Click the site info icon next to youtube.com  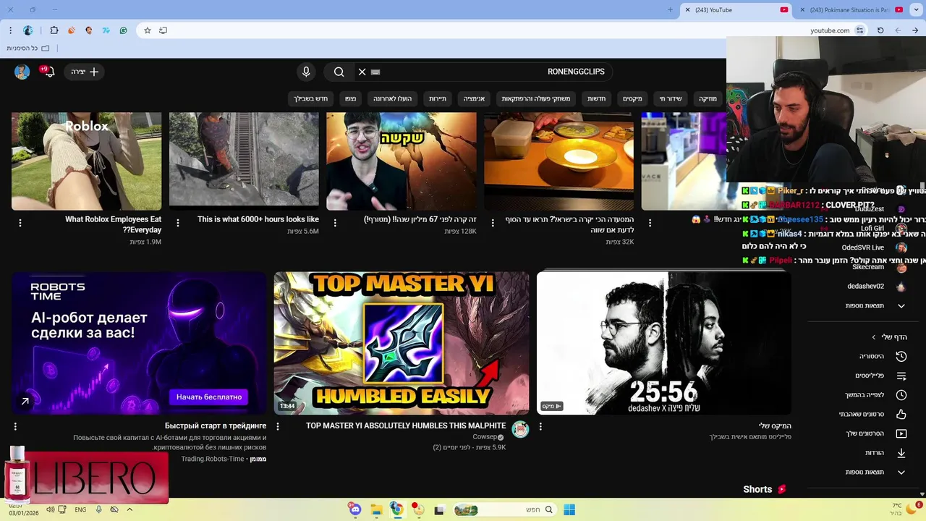(x=859, y=30)
